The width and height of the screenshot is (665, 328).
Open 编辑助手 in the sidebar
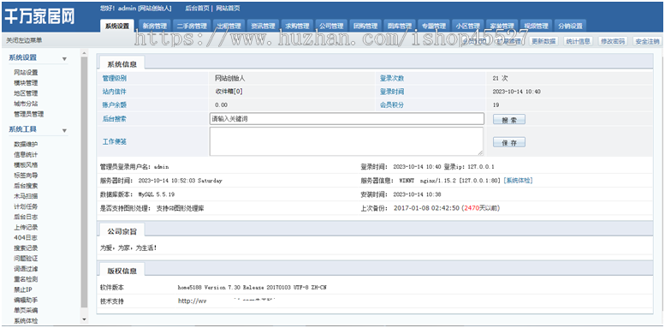click(x=26, y=300)
